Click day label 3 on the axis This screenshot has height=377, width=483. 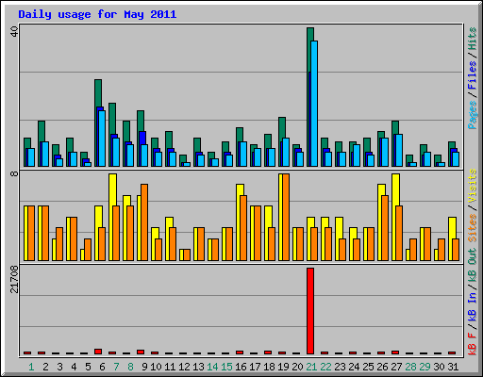pos(59,367)
